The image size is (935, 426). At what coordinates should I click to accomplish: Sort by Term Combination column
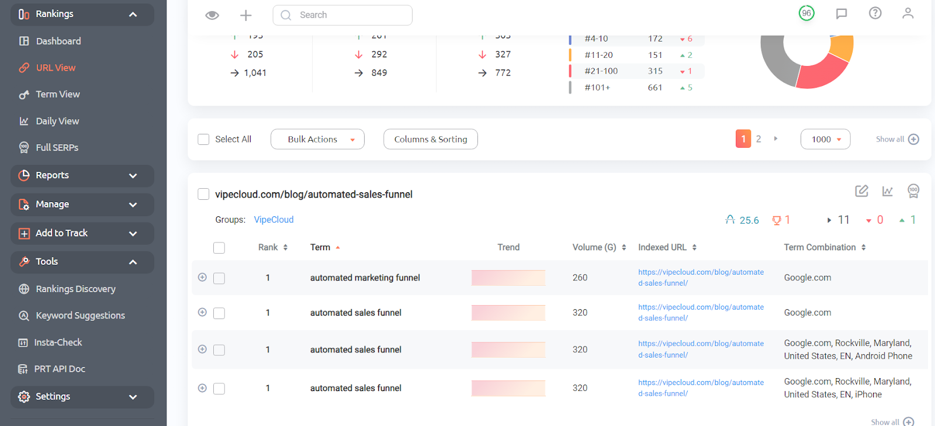[x=825, y=247]
